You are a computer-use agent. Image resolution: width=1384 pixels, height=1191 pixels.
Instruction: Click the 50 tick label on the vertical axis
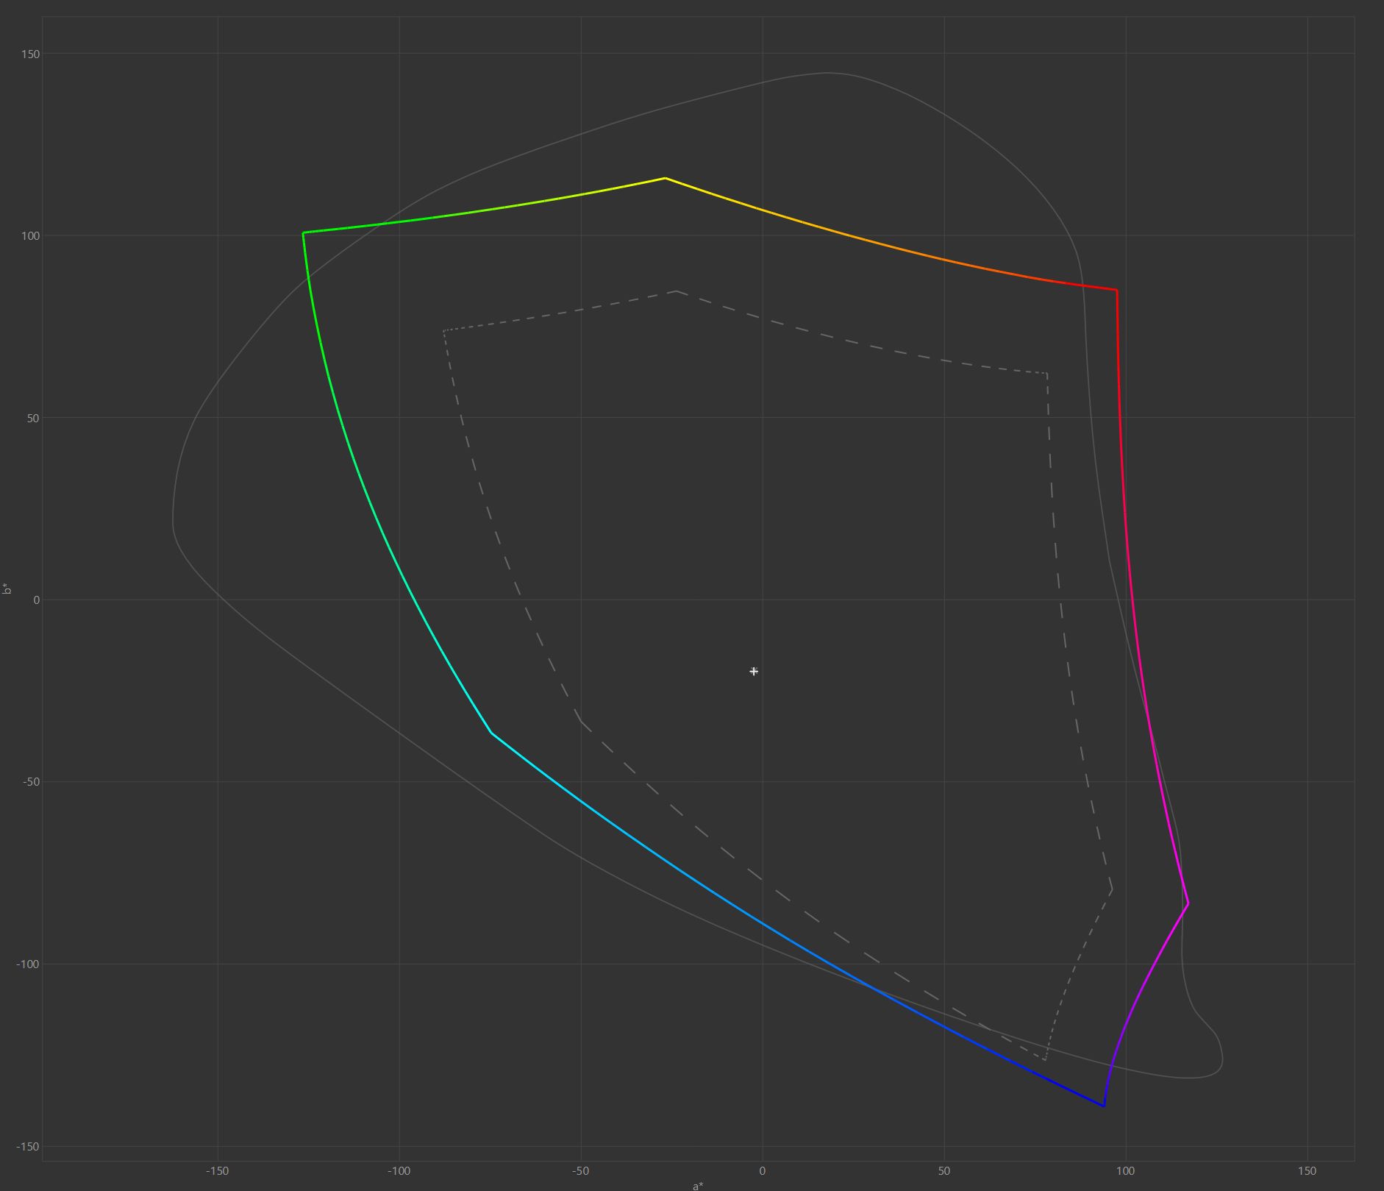32,419
